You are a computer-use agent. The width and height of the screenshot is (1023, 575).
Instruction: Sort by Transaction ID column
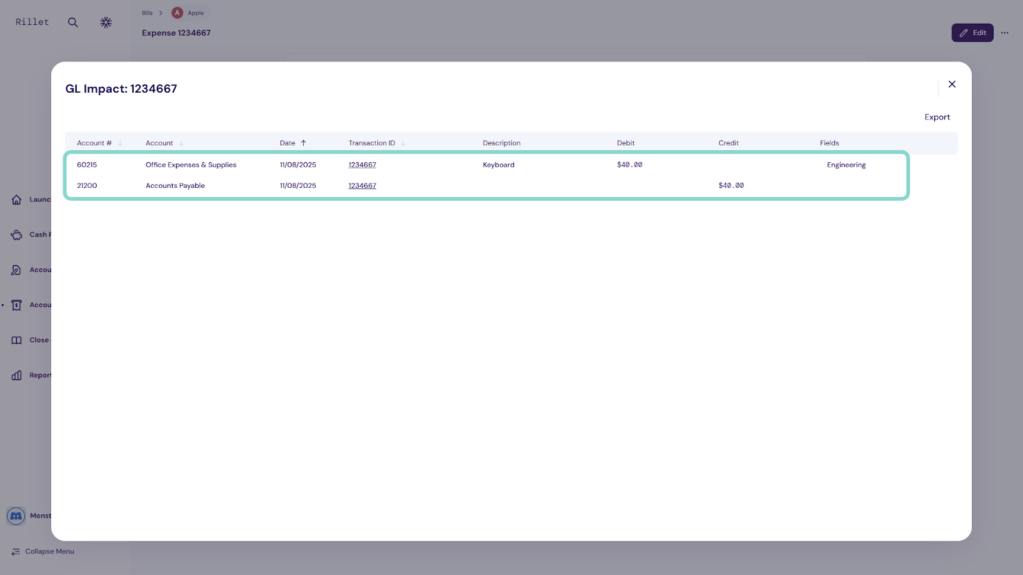[x=371, y=143]
